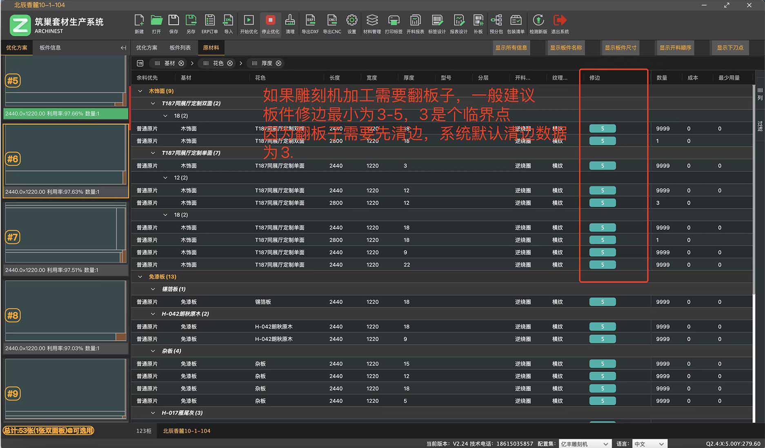Click the 导出DXF export icon
The image size is (765, 448).
point(311,24)
